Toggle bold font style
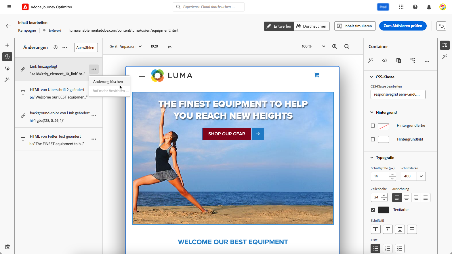Screen dimensions: 452x254 click(x=376, y=229)
